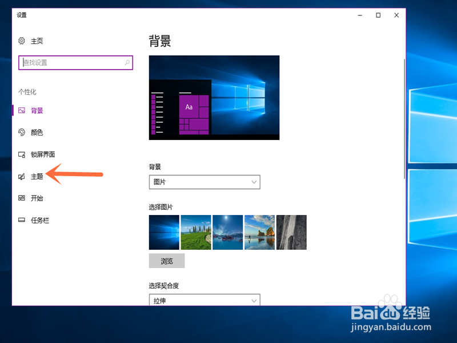The height and width of the screenshot is (343, 457).
Task: Click the 背景 picture icon in sidebar
Action: 22,110
